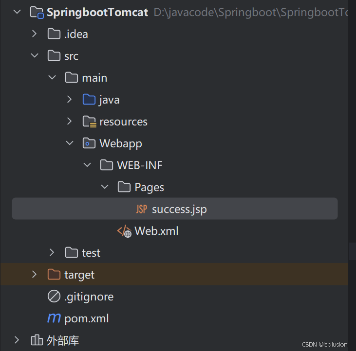
Task: Click the Pages folder icon
Action: tap(124, 187)
